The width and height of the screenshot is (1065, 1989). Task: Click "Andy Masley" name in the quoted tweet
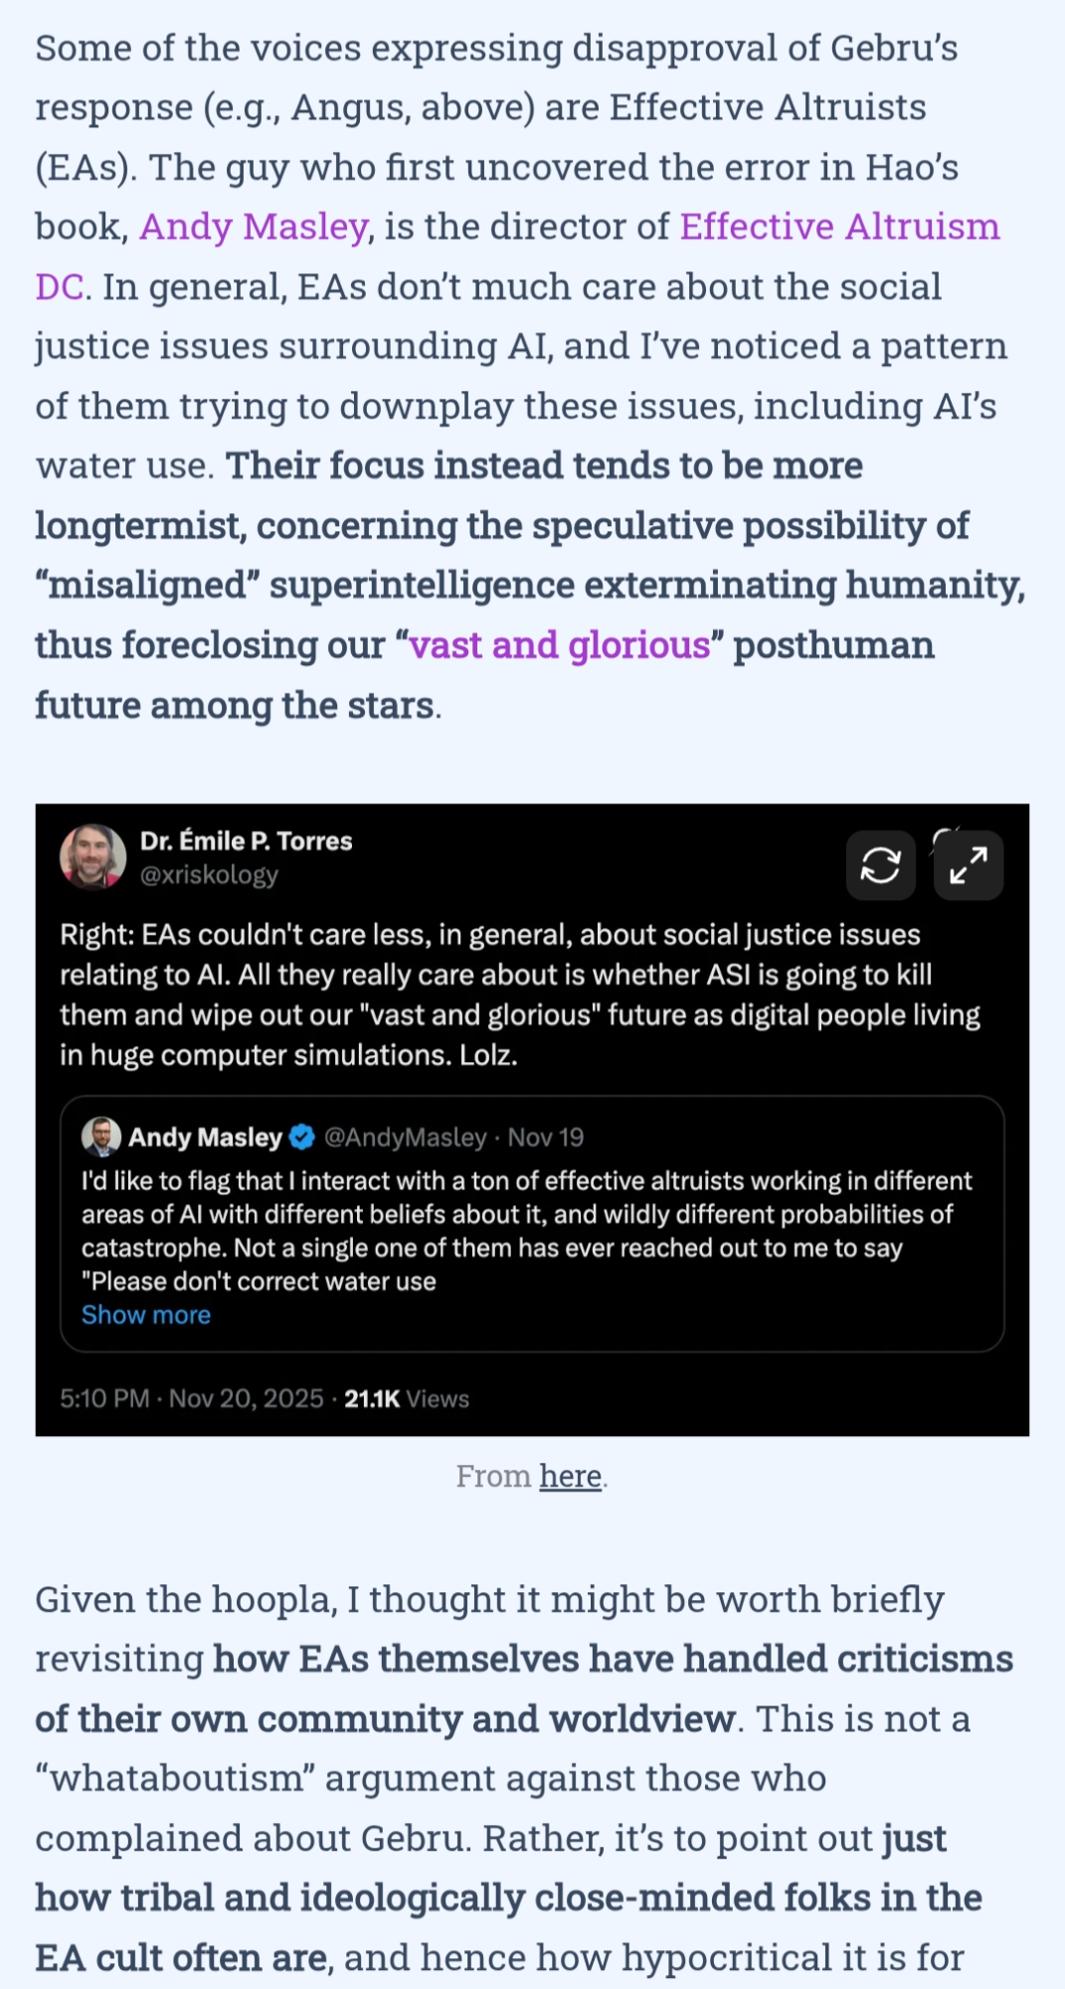(x=205, y=1137)
